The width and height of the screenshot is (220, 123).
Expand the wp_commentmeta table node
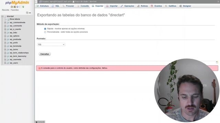point(5,23)
